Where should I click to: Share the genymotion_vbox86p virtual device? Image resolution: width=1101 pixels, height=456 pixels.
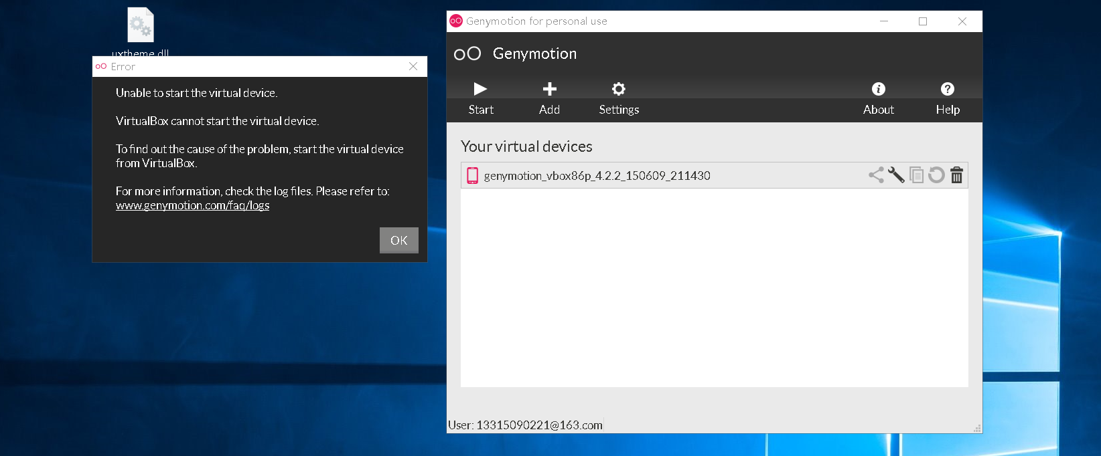pyautogui.click(x=876, y=175)
